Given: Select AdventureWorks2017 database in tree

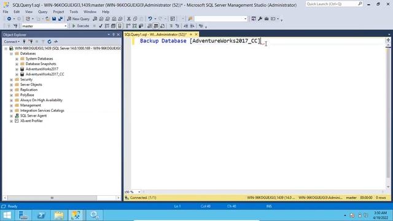Looking at the screenshot, I should [42, 69].
